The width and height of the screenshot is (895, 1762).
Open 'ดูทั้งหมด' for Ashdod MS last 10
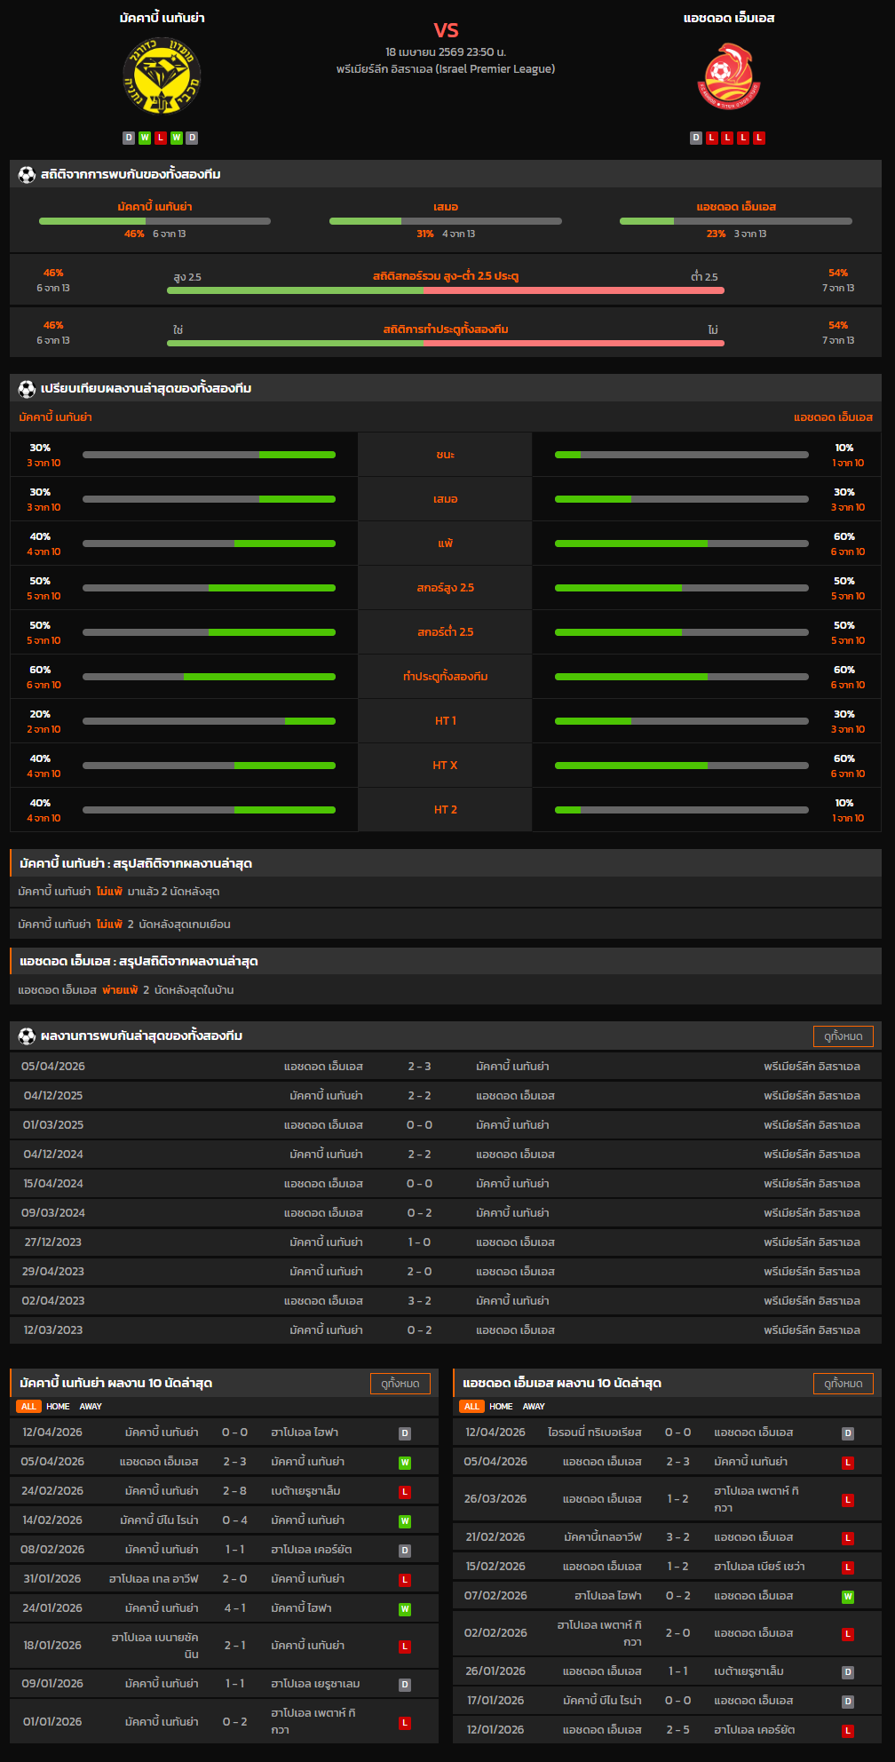click(843, 1384)
